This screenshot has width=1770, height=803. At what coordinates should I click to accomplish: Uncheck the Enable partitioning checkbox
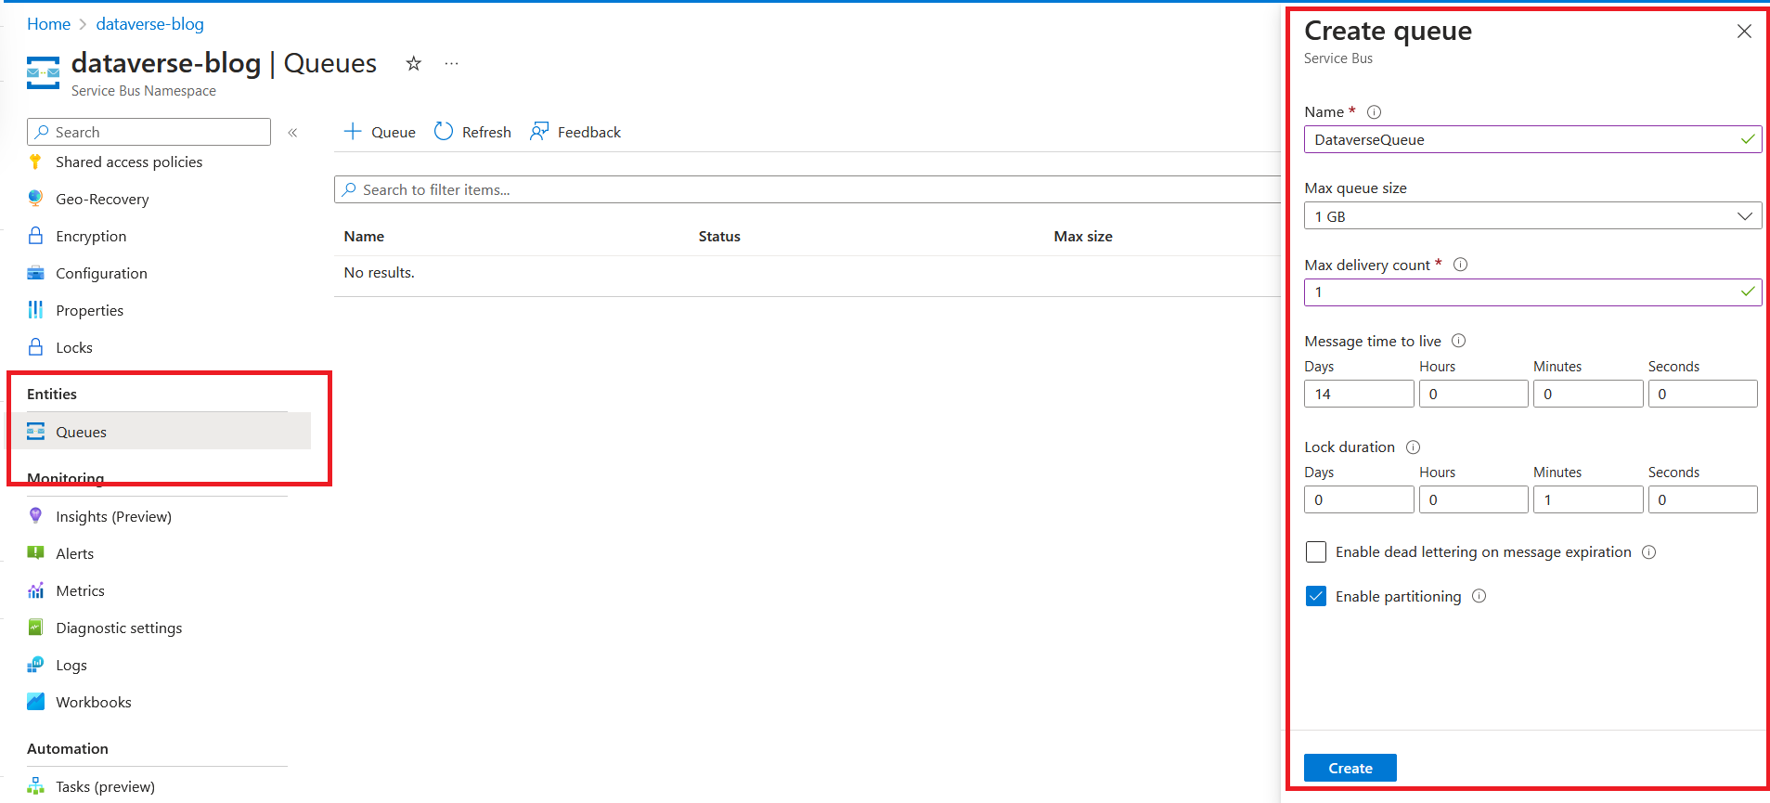pyautogui.click(x=1316, y=596)
